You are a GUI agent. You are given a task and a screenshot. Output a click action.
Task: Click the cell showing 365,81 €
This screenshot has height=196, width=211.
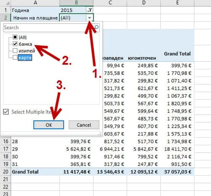click(77, 164)
